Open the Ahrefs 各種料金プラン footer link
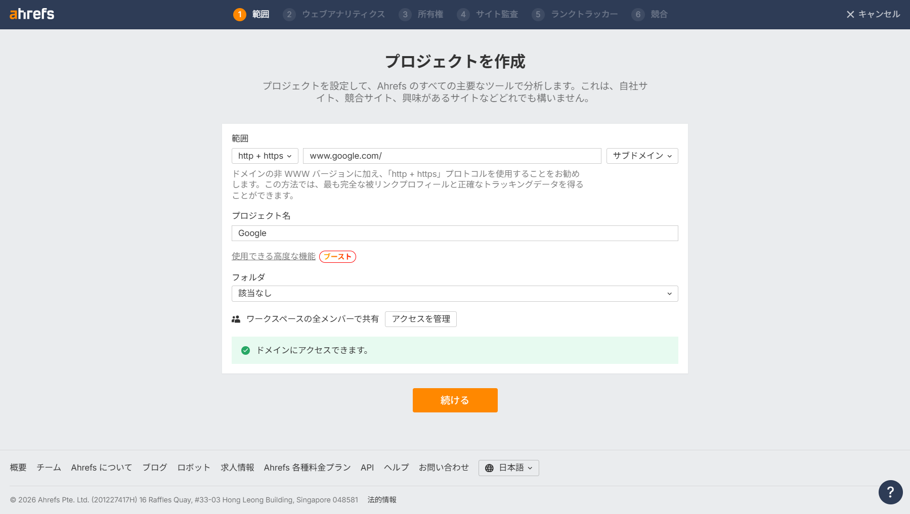 click(x=307, y=468)
